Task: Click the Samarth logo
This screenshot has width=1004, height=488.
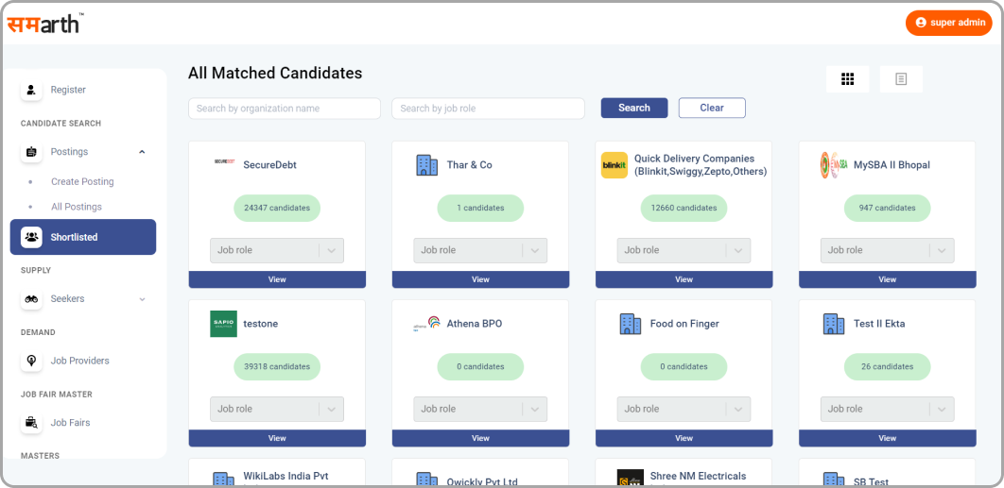Action: (x=43, y=23)
